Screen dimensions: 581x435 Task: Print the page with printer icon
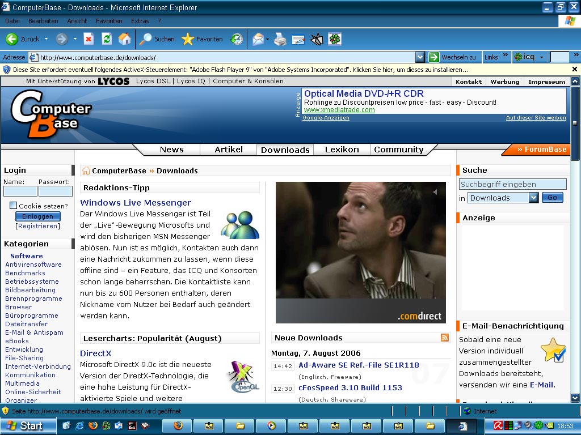(280, 39)
